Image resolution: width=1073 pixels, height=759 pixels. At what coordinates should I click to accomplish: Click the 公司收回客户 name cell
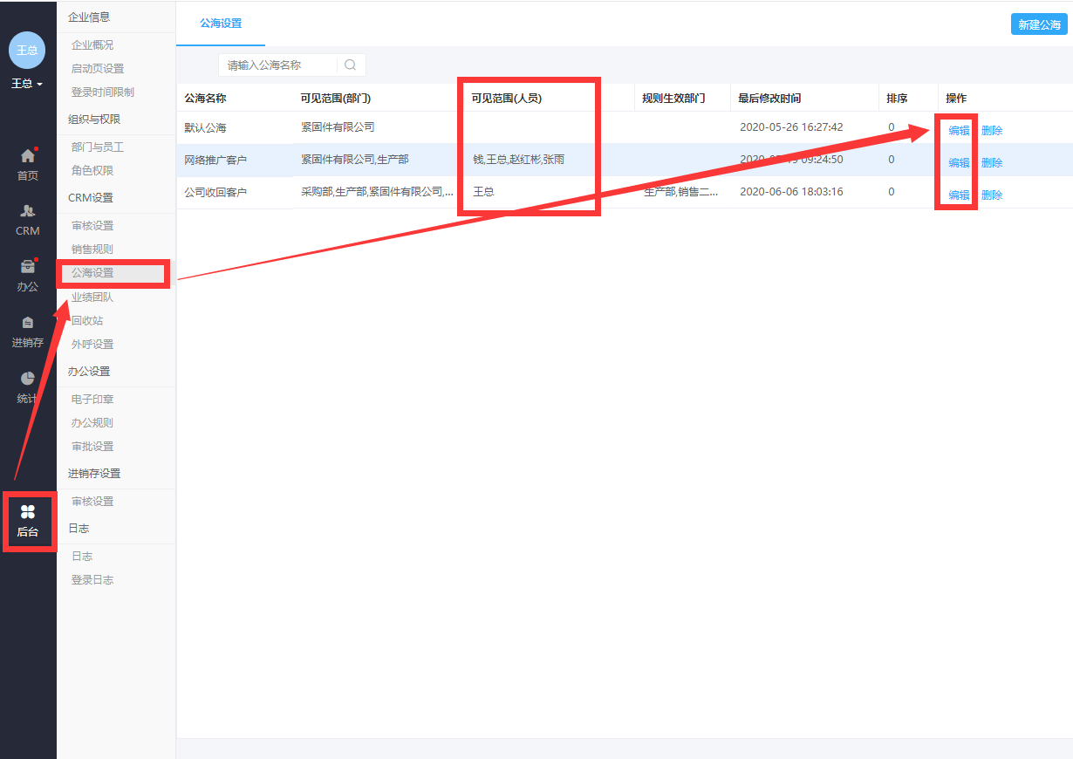coord(215,192)
